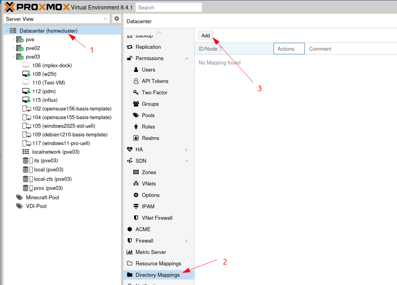Screen dimensions: 397x285
Task: Click the VNets topology icon
Action: [136, 184]
